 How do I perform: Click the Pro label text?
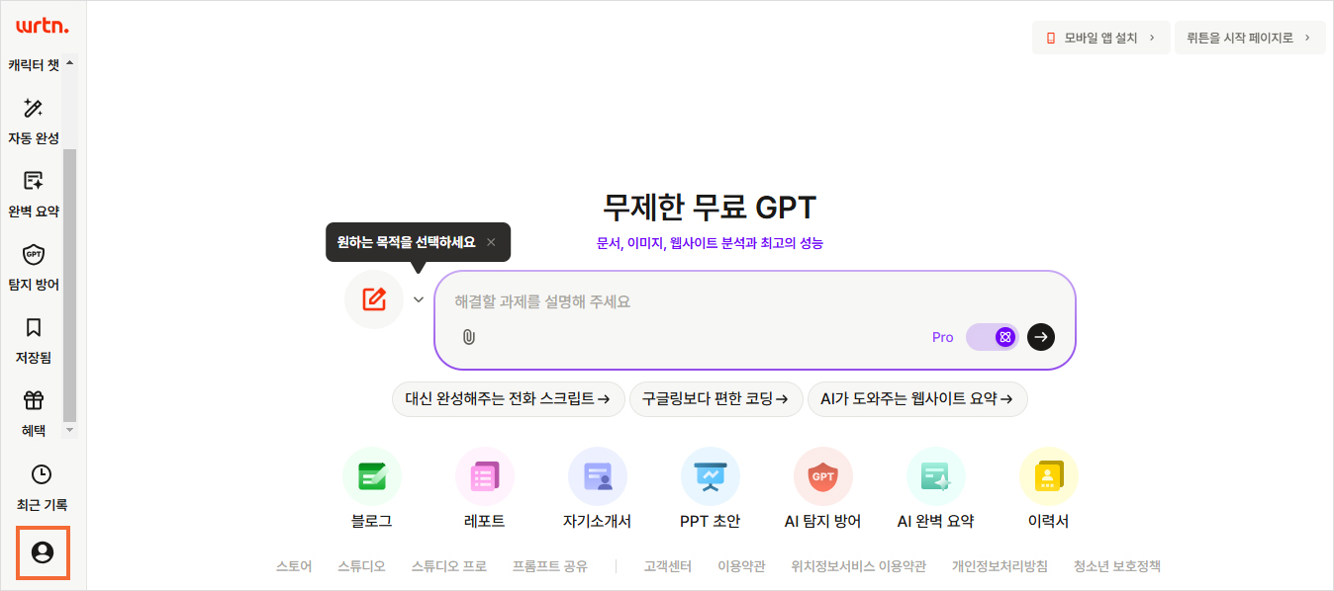click(x=943, y=337)
